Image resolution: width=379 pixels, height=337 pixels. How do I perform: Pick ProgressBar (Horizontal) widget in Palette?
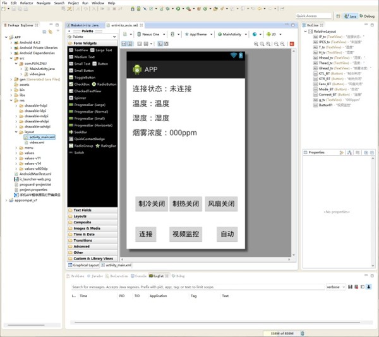(91, 126)
